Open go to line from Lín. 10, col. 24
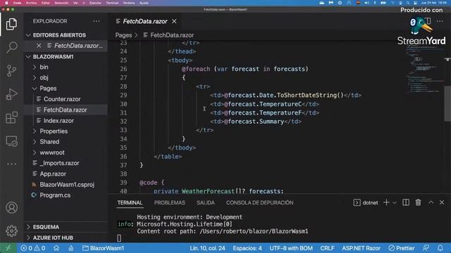 (207, 248)
